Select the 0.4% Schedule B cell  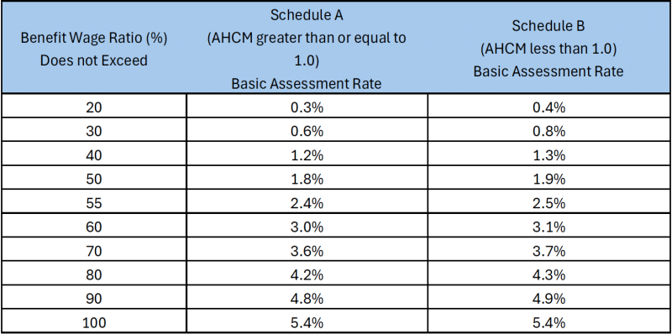pos(549,107)
